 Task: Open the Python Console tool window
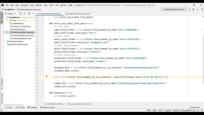point(47,107)
